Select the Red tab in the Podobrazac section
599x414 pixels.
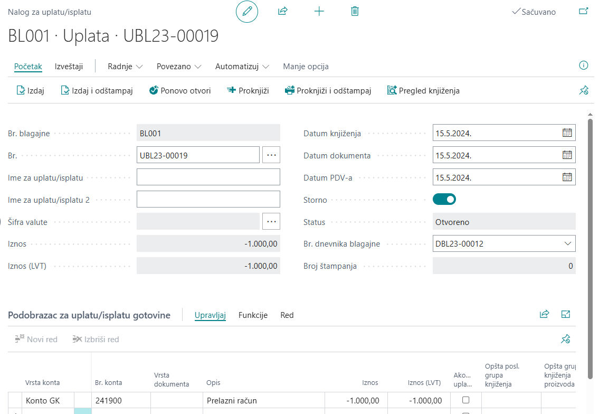(x=287, y=315)
